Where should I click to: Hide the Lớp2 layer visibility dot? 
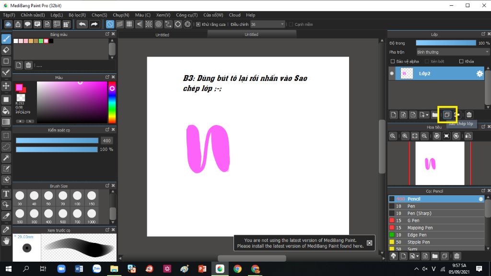pos(392,73)
